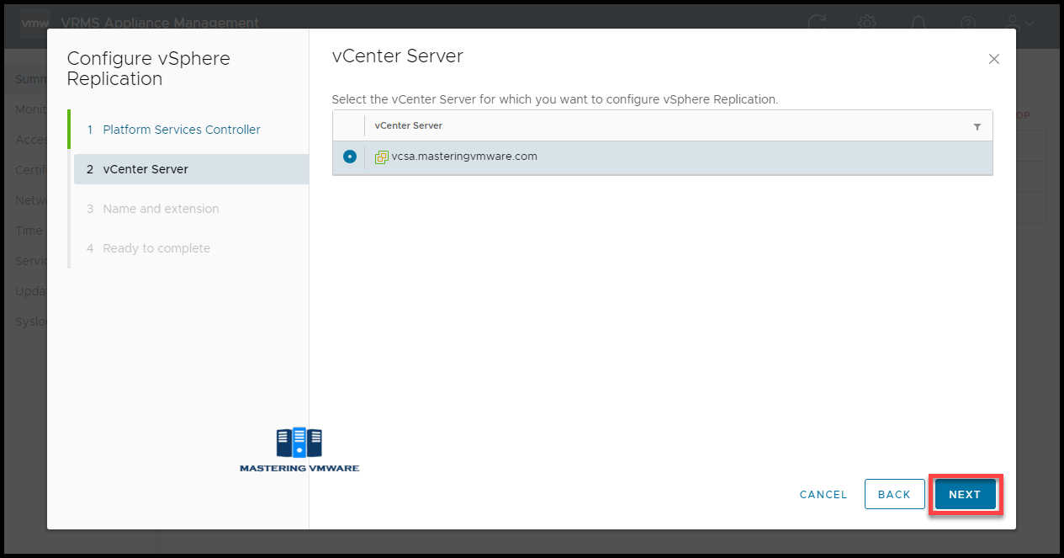This screenshot has height=558, width=1064.
Task: Click the vCenter Server column header
Action: 408,125
